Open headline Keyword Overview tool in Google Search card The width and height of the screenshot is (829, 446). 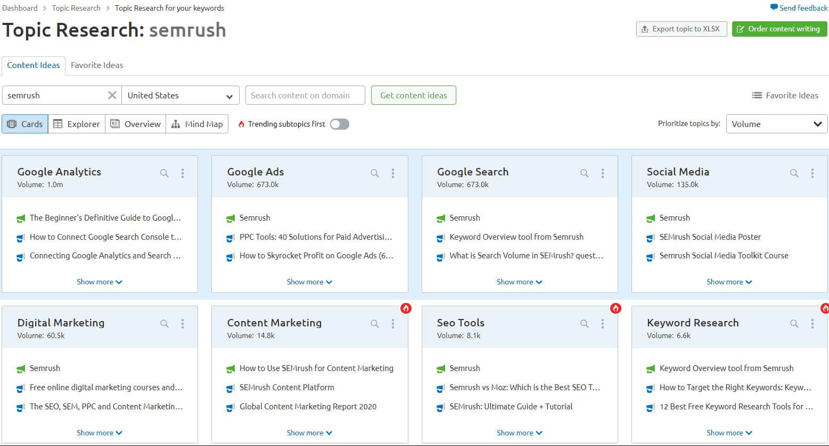pos(516,237)
